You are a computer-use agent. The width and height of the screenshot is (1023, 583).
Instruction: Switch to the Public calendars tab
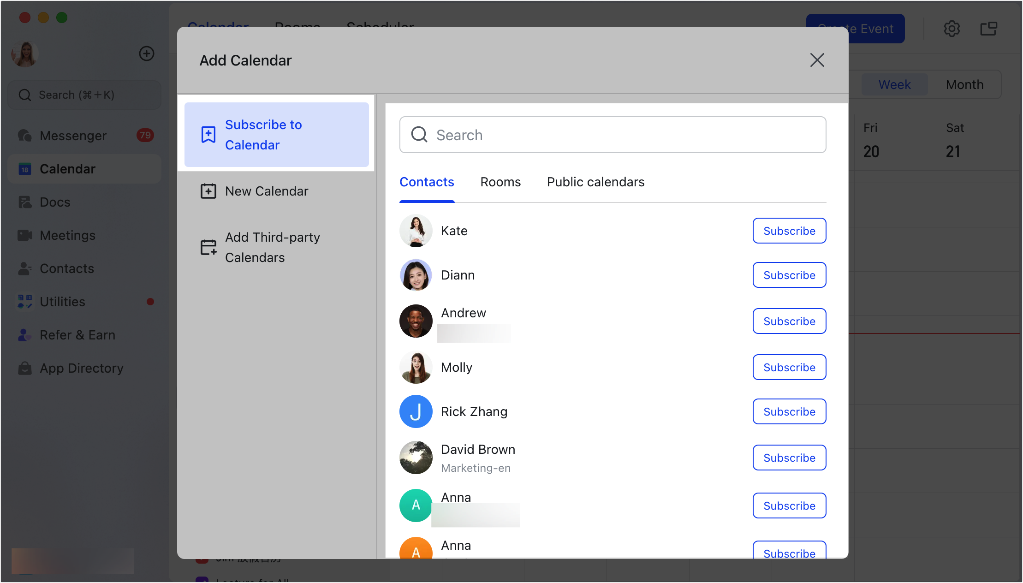pyautogui.click(x=595, y=182)
